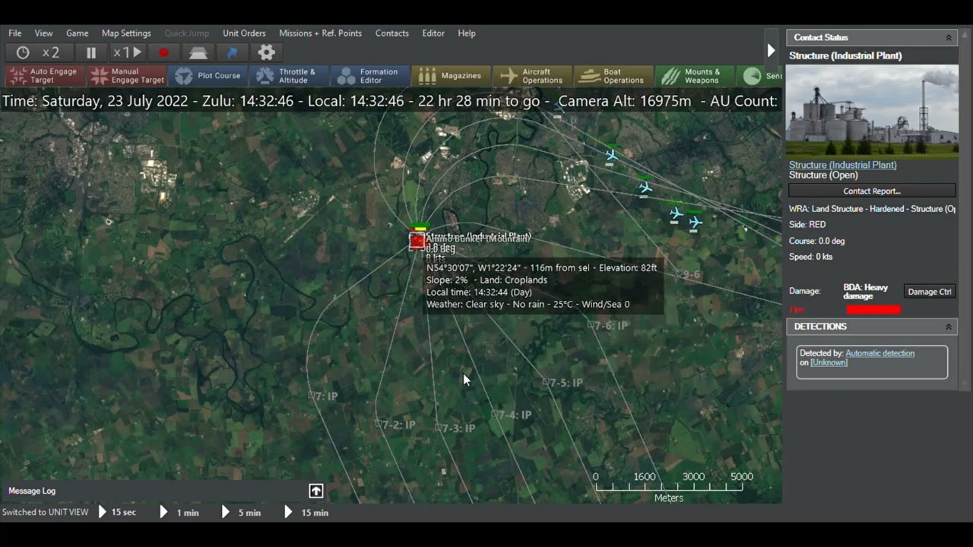The image size is (973, 547).
Task: Click the Message Log label
Action: pyautogui.click(x=32, y=491)
